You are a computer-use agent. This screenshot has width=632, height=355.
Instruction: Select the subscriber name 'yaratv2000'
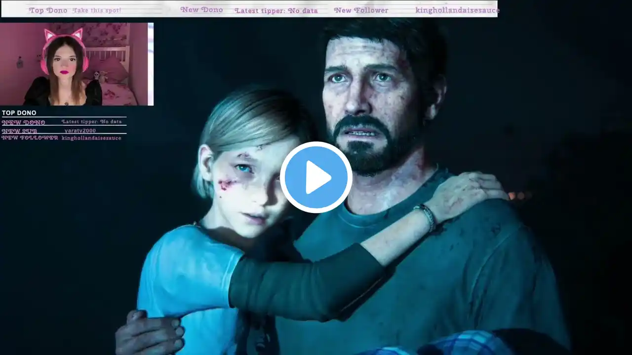80,131
